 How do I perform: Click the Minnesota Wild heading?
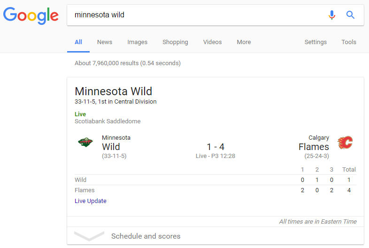(114, 91)
